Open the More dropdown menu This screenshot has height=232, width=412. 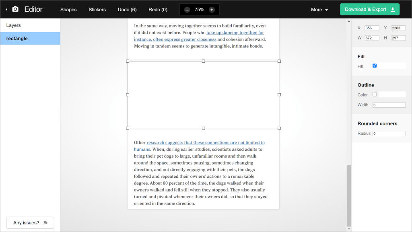(319, 10)
